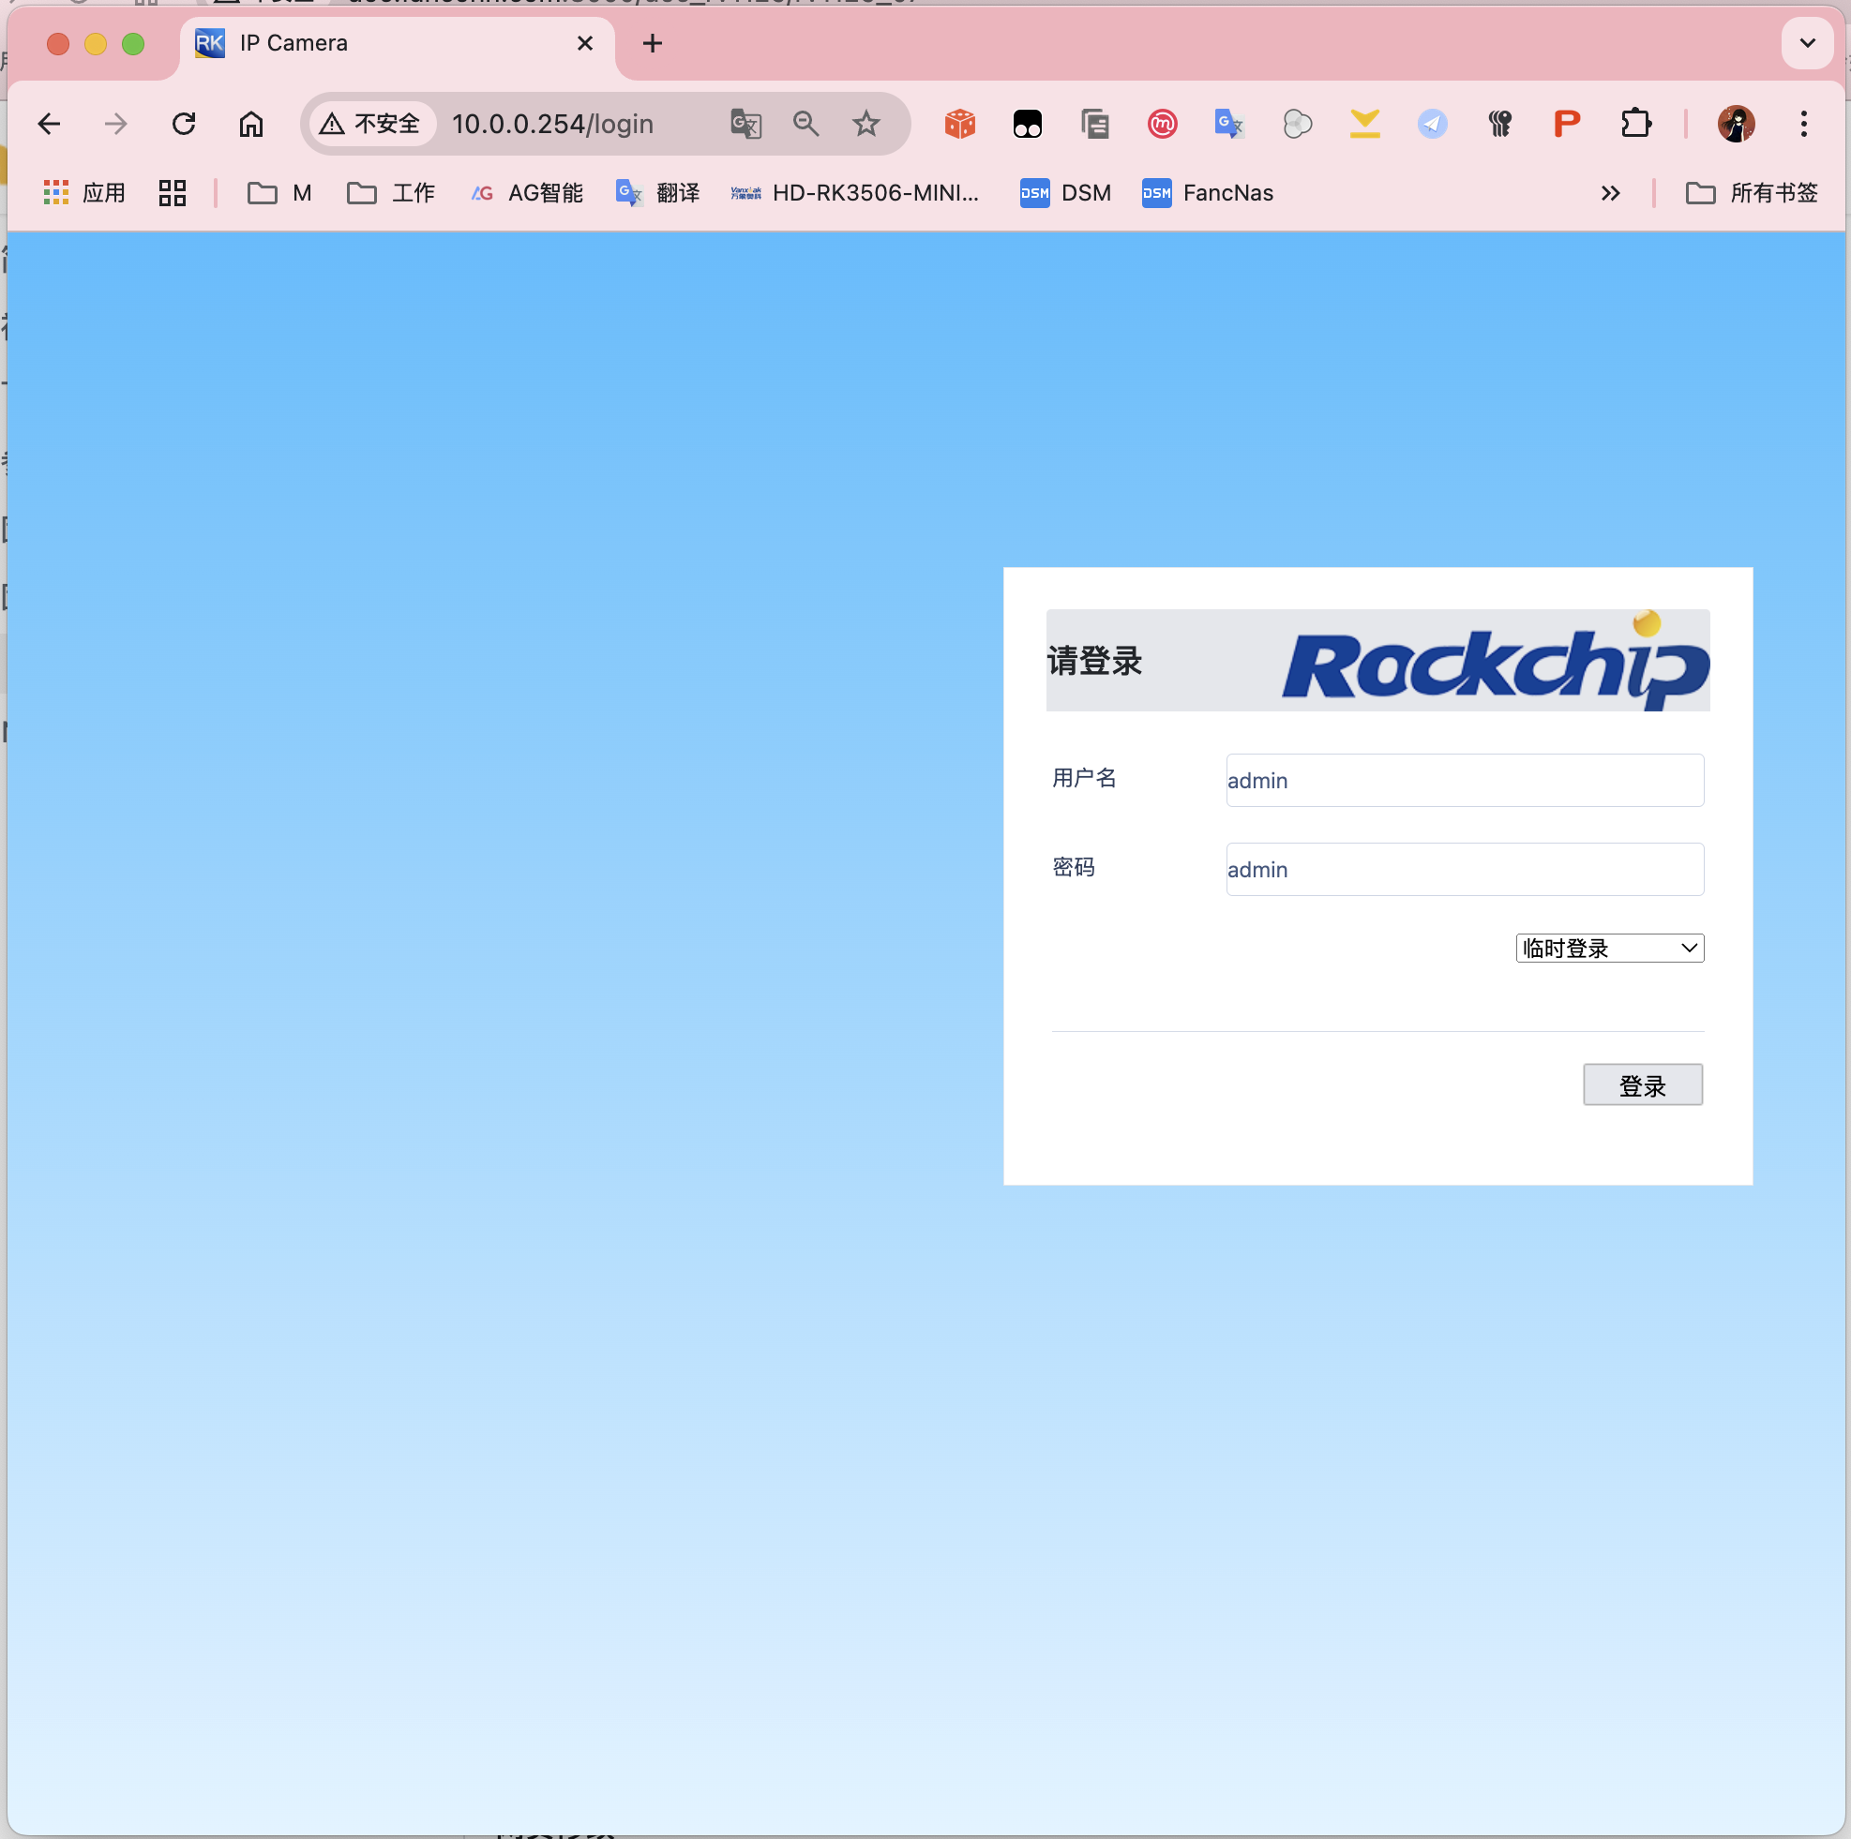Viewport: 1851px width, 1839px height.
Task: Open the red P extension icon
Action: tap(1568, 124)
